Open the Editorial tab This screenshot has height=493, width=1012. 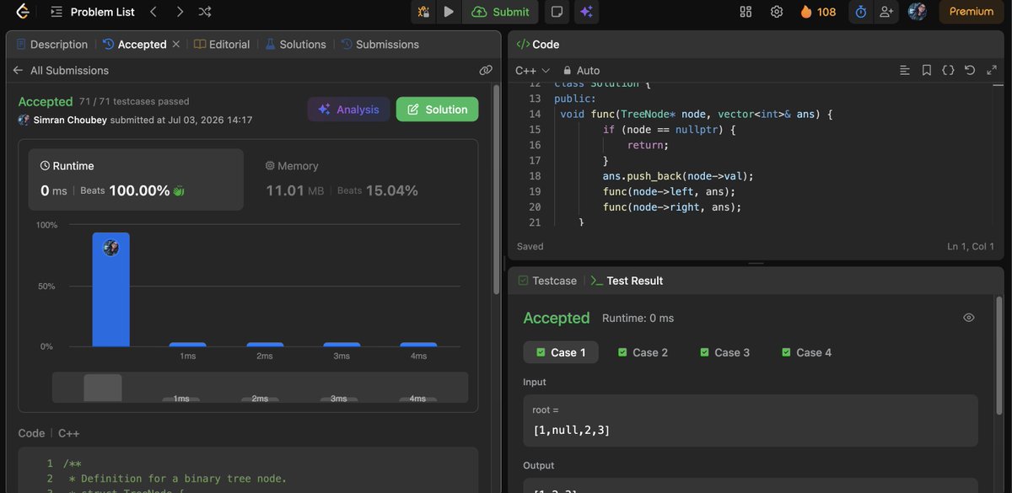[x=222, y=45]
